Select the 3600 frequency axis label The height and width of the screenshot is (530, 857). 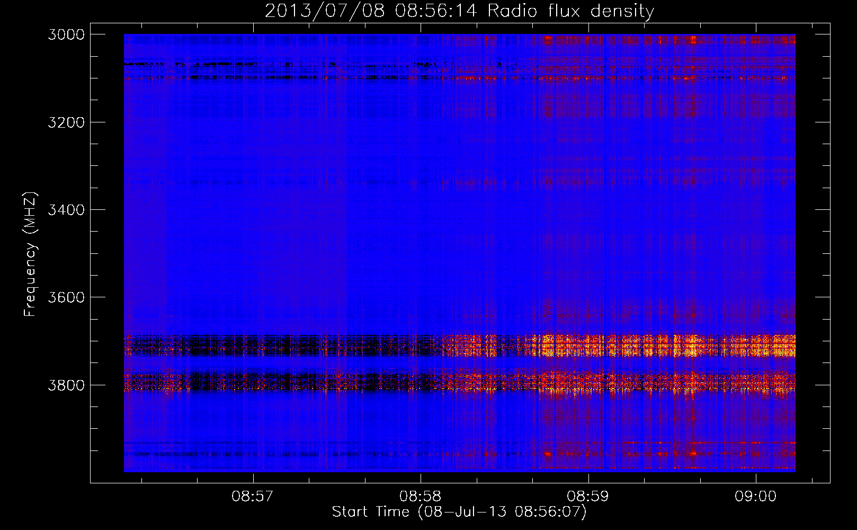[x=66, y=297]
